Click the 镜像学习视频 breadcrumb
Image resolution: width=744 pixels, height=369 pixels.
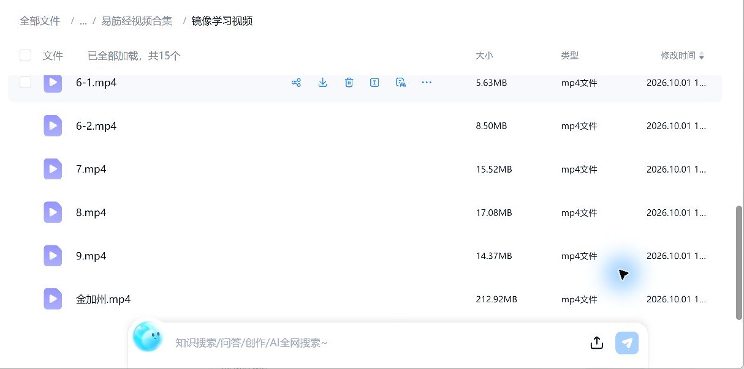[222, 21]
